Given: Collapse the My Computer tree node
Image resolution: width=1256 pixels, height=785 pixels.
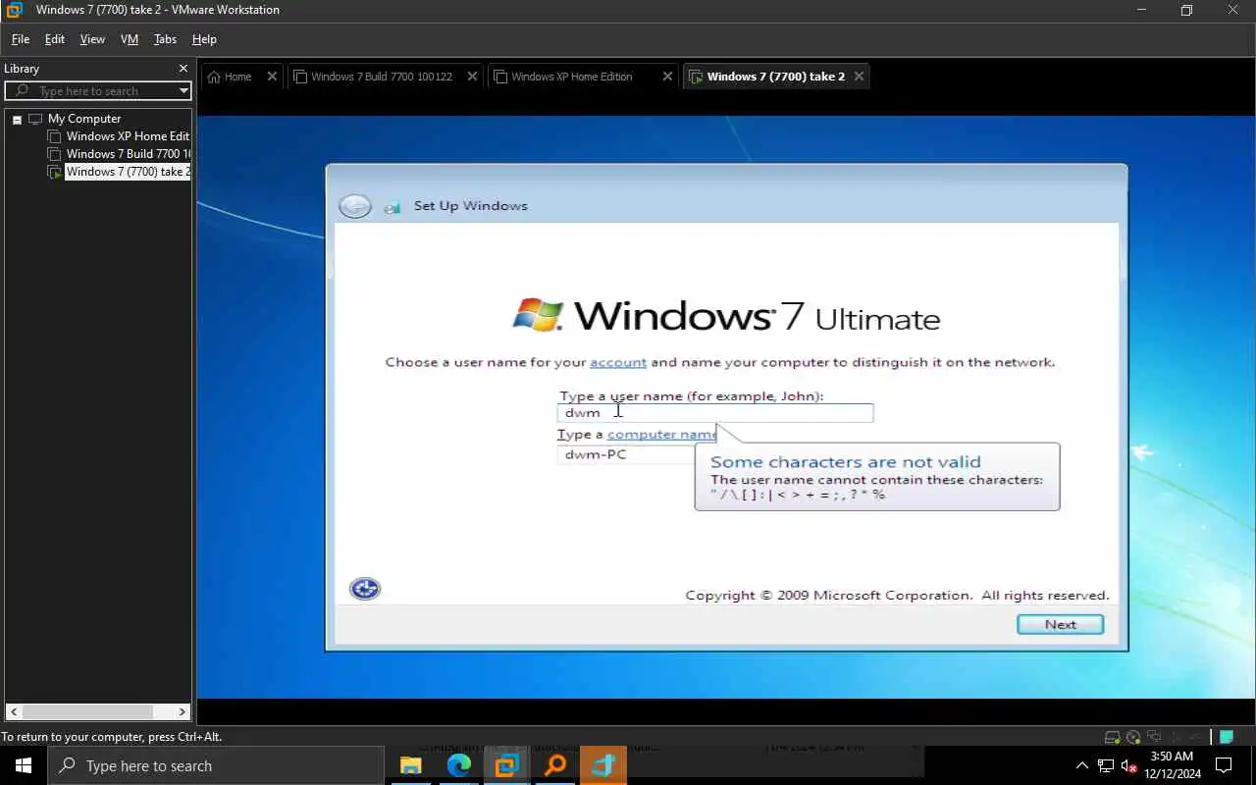Looking at the screenshot, I should tap(17, 119).
